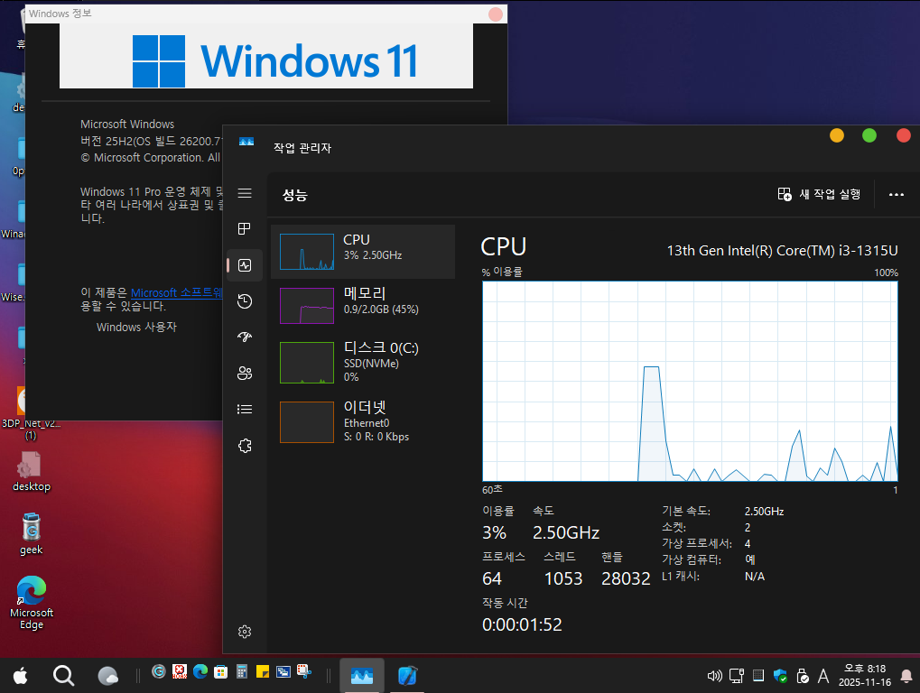Select the CPU performance item
Viewport: 920px width, 693px height.
coord(363,252)
